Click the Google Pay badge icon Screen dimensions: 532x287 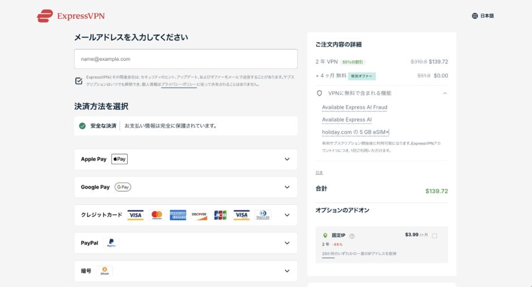(123, 187)
